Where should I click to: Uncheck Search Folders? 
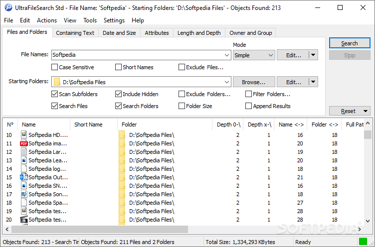tap(118, 106)
